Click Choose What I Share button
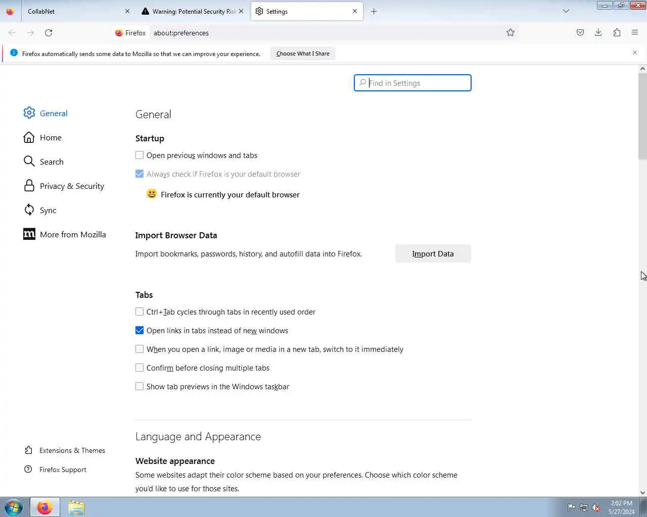 tap(303, 54)
